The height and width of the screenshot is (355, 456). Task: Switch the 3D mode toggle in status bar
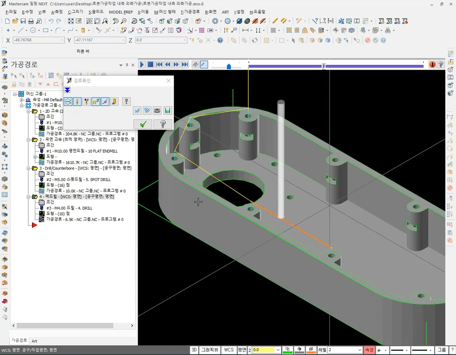[194, 350]
